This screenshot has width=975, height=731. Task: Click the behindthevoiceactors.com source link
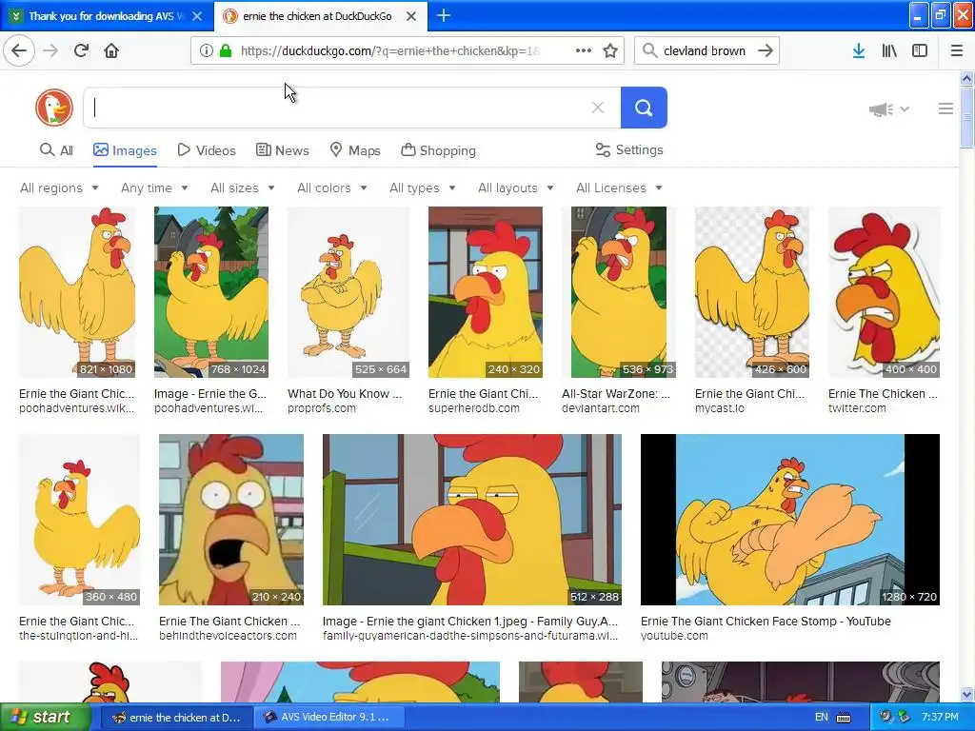coord(228,636)
